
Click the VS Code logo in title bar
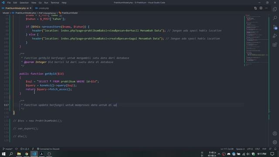pos(3,3)
